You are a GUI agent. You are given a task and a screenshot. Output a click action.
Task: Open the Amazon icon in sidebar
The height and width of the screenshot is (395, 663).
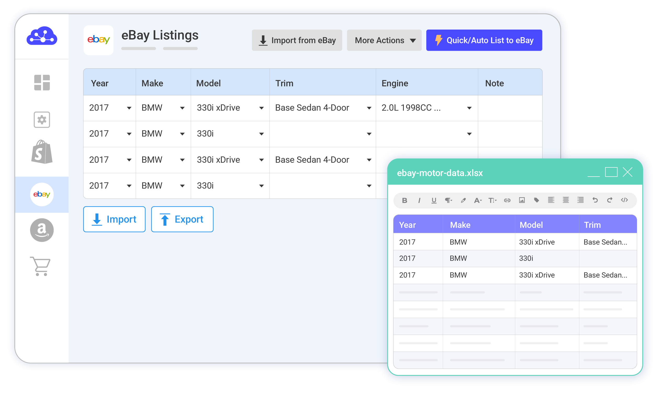pyautogui.click(x=42, y=230)
